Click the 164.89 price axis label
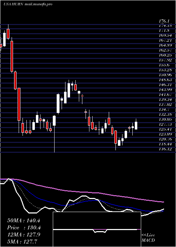This screenshot has width=176, height=247. pos(166,46)
